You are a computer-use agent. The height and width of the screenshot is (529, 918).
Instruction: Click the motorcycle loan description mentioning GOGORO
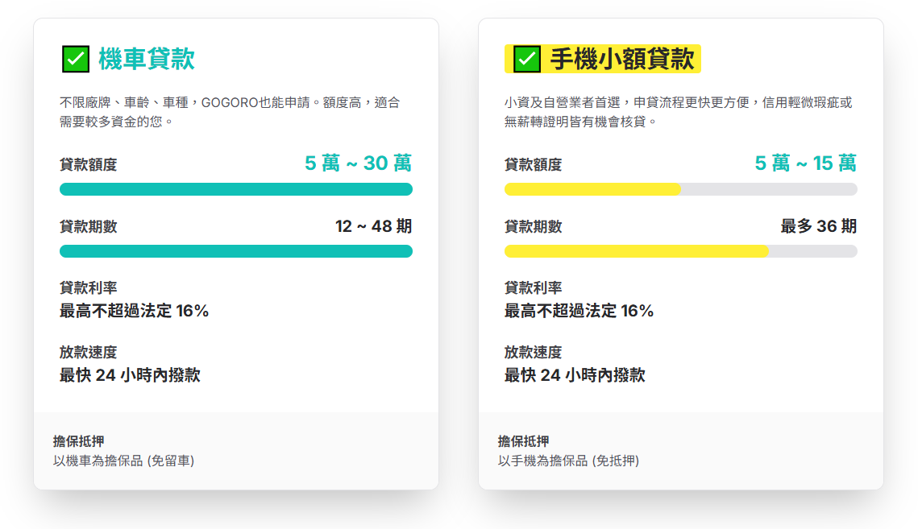point(230,112)
